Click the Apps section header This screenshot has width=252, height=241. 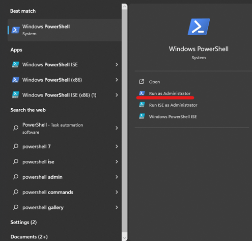(x=16, y=50)
